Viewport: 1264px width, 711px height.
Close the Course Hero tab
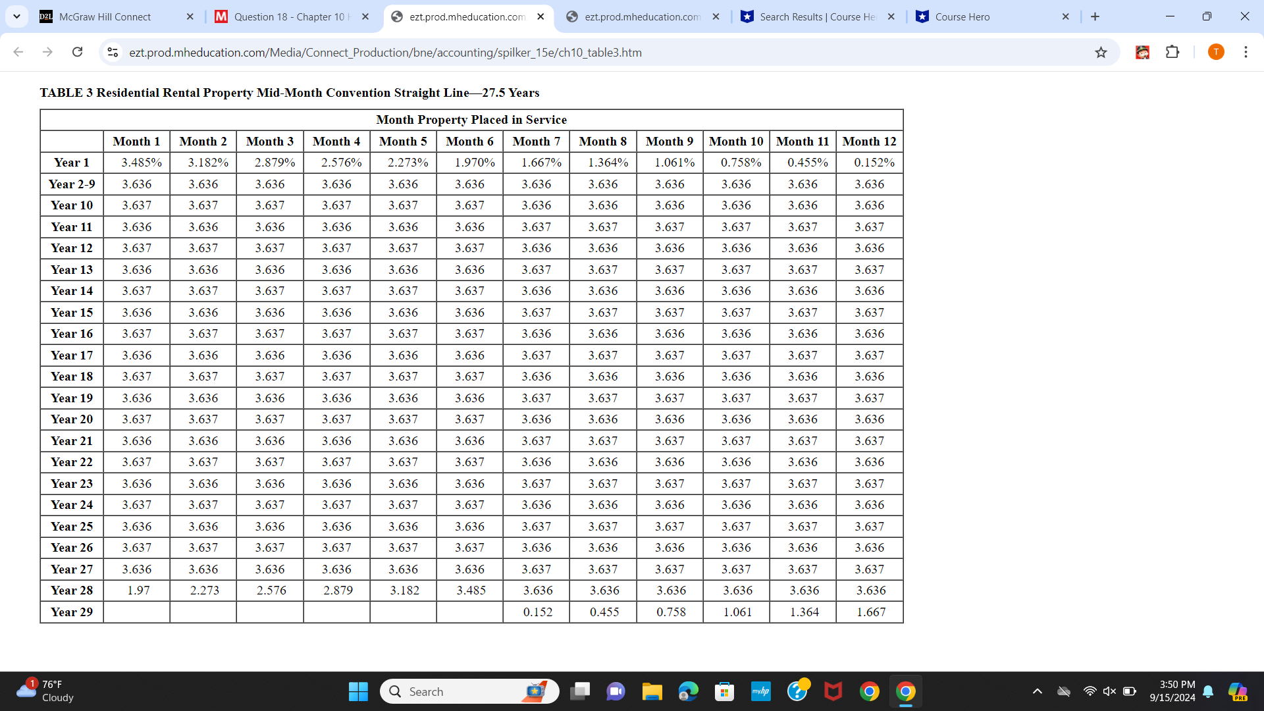coord(1065,16)
